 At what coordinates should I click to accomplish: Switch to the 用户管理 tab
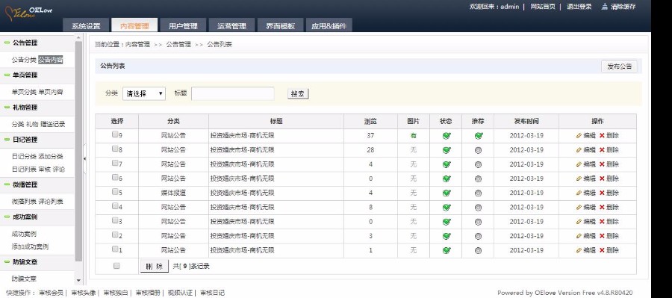[183, 25]
